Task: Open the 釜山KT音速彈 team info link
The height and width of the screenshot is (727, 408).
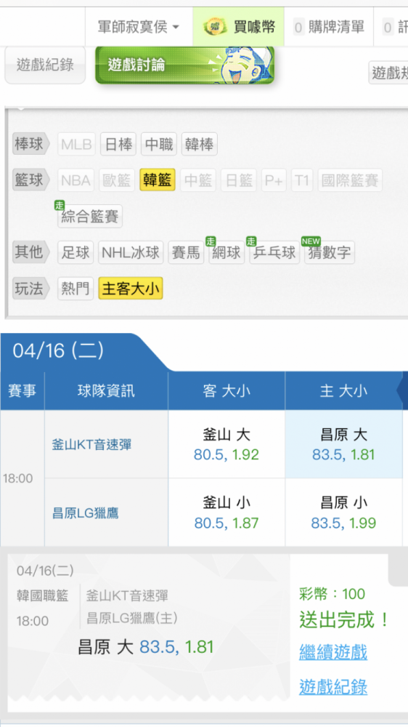Action: (x=91, y=445)
